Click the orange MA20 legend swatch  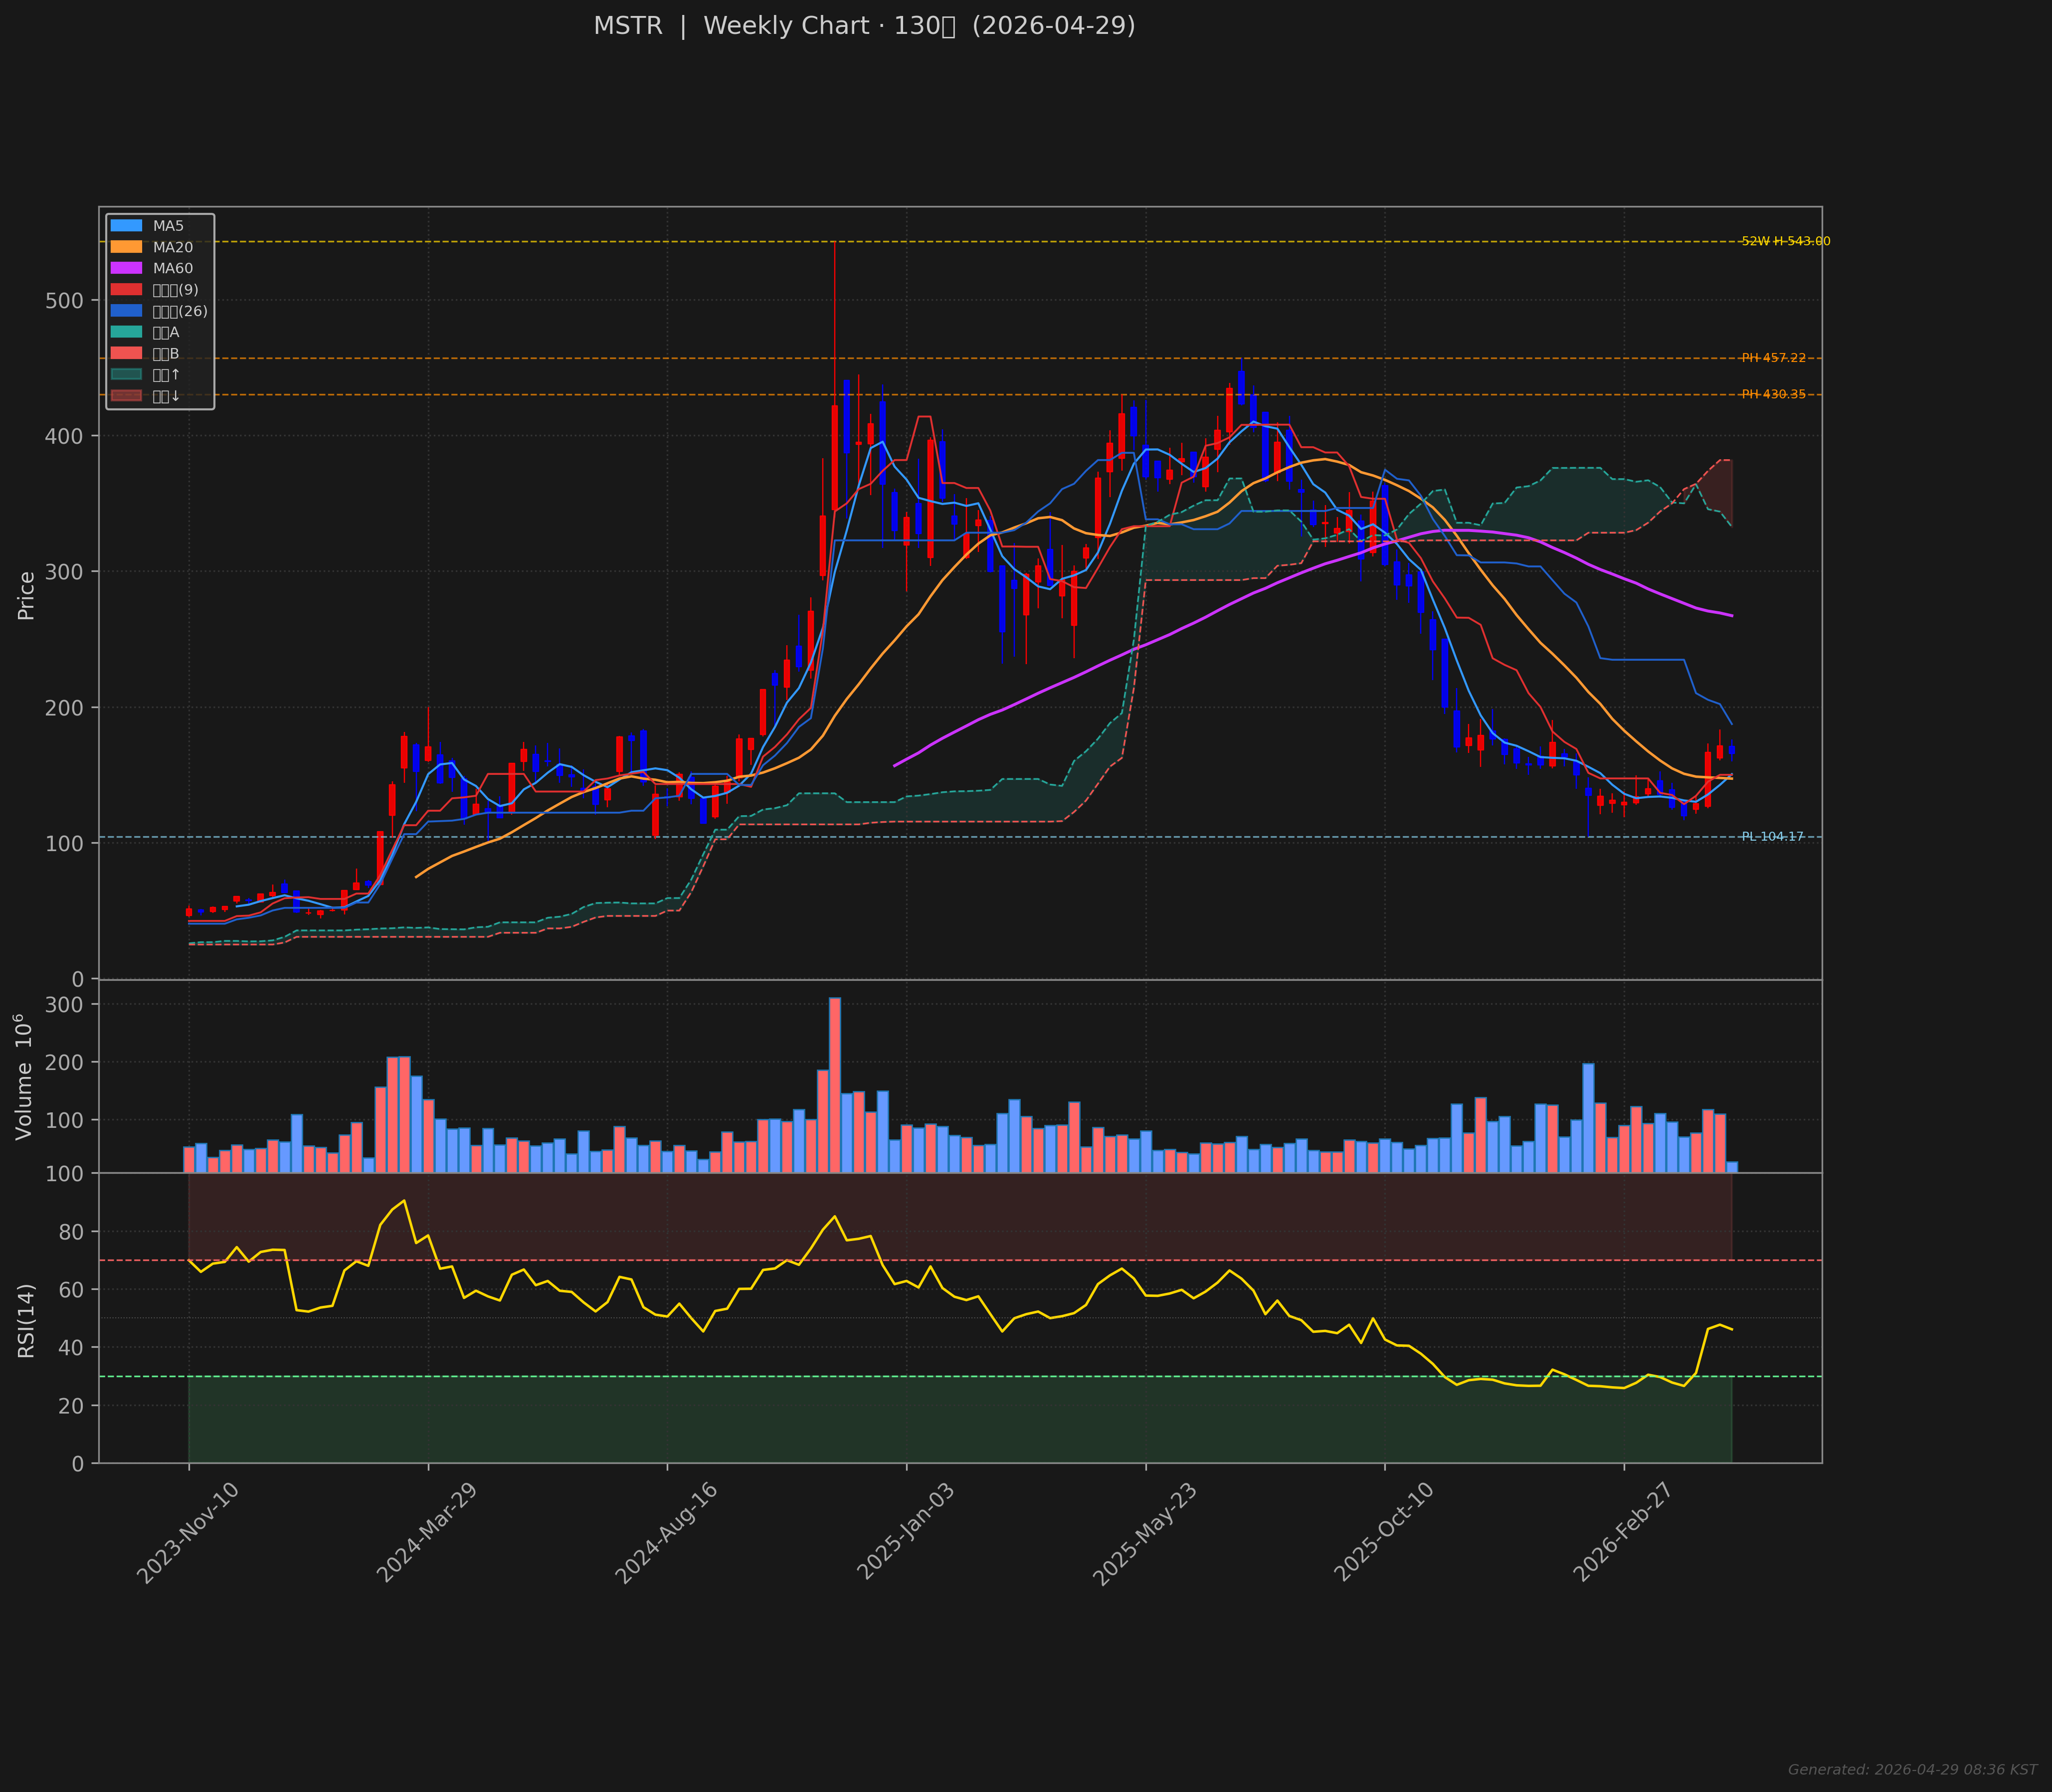(x=126, y=247)
